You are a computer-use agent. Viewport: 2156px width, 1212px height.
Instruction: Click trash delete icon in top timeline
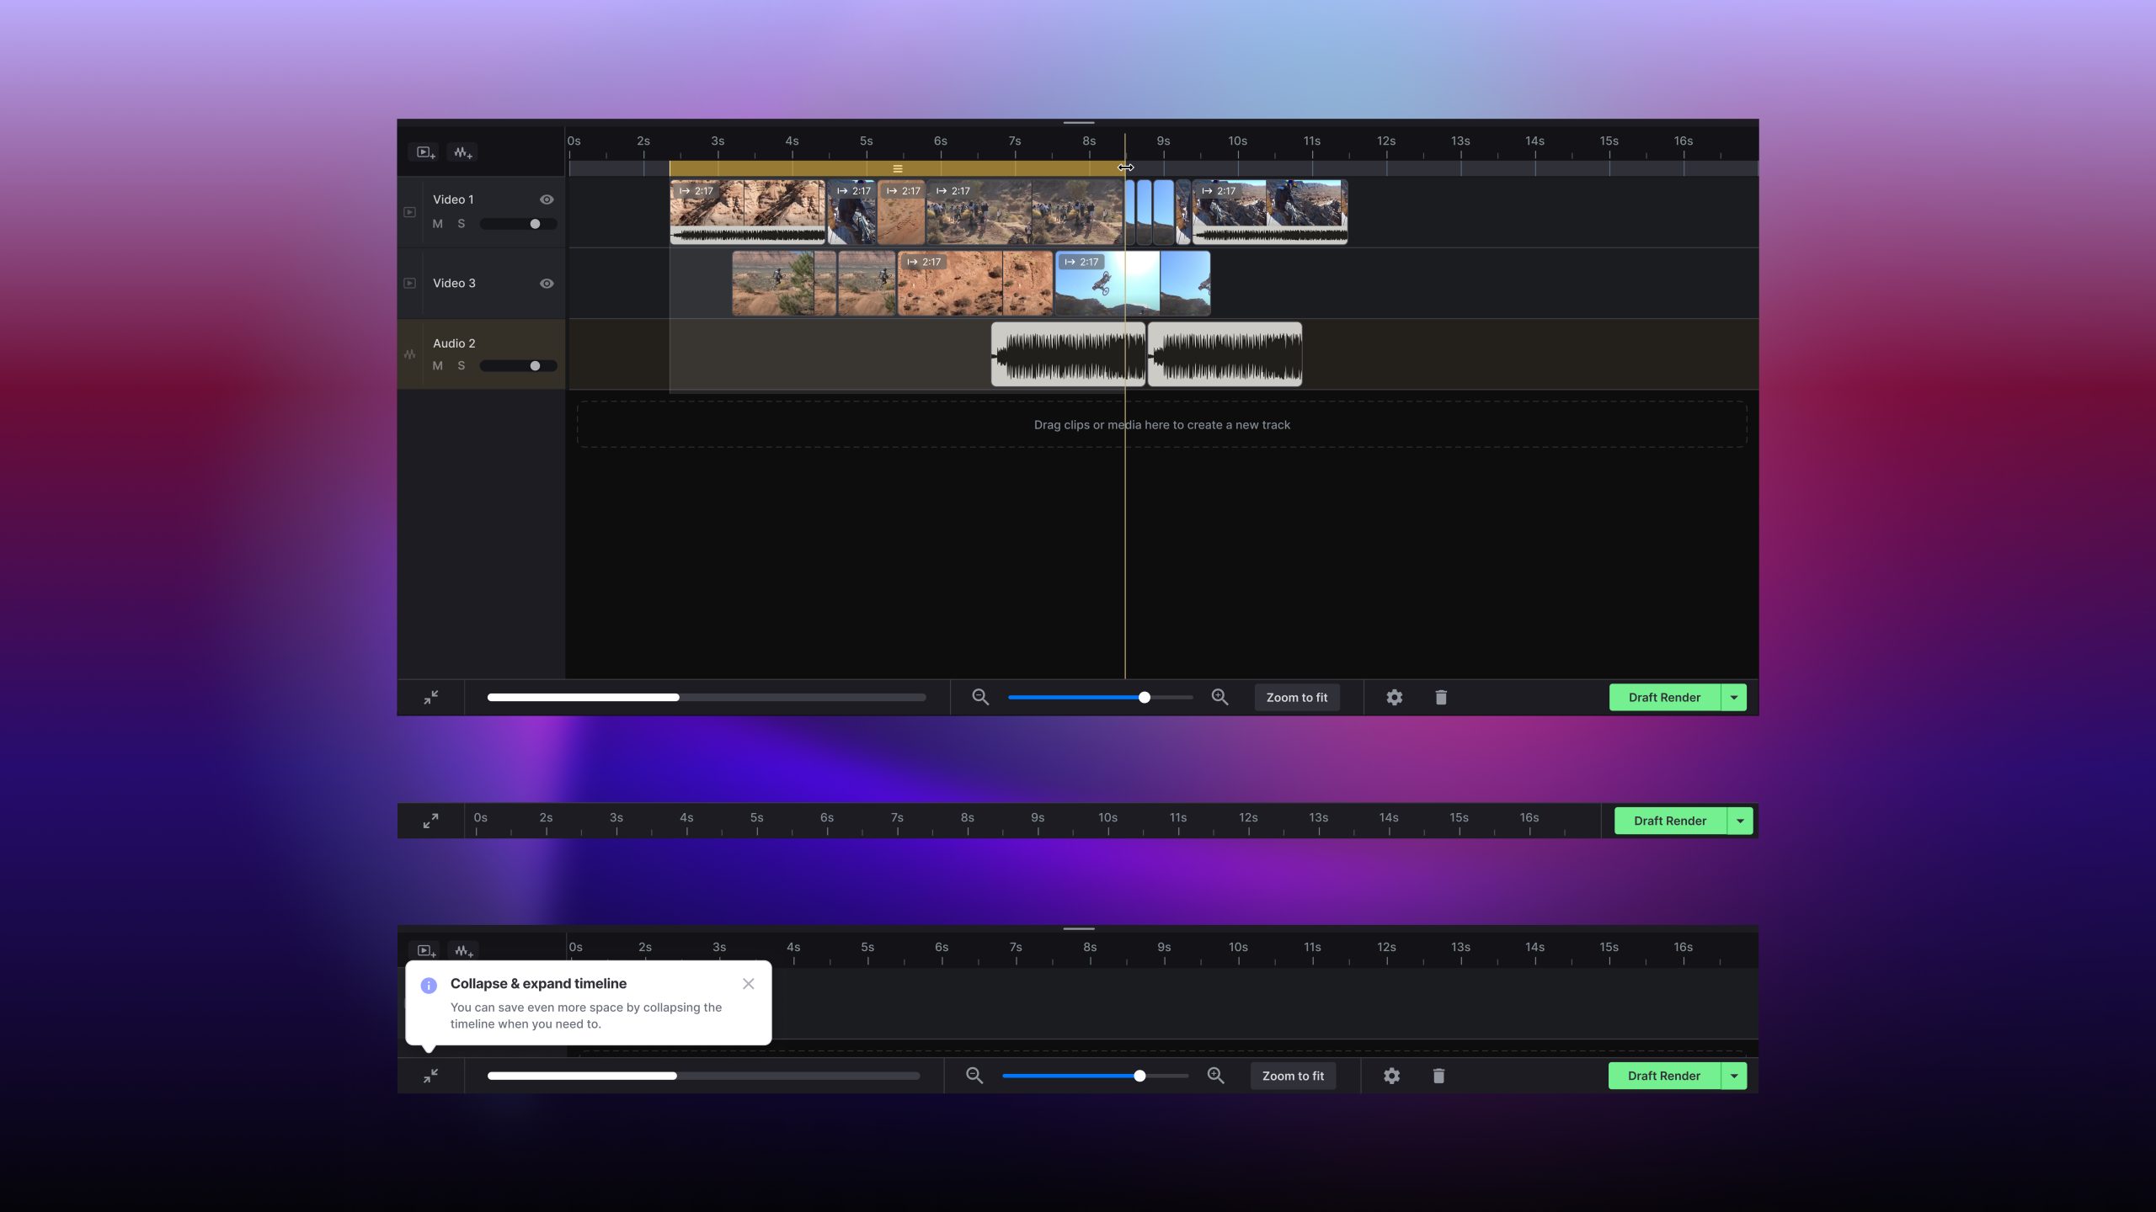pyautogui.click(x=1441, y=697)
